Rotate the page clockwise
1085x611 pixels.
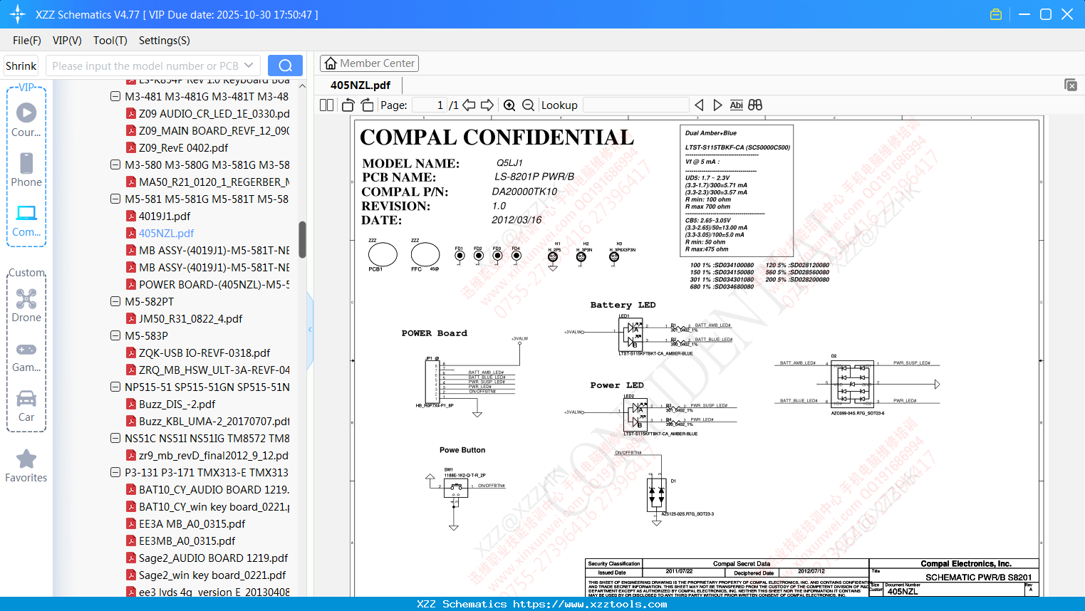point(367,105)
